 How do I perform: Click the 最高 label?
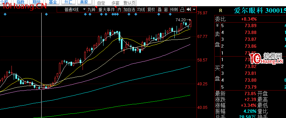[263, 100]
